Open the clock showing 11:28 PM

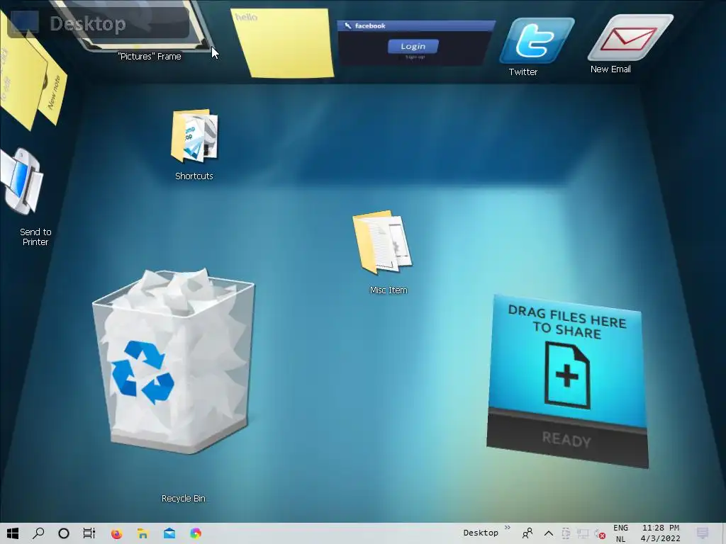point(661,533)
